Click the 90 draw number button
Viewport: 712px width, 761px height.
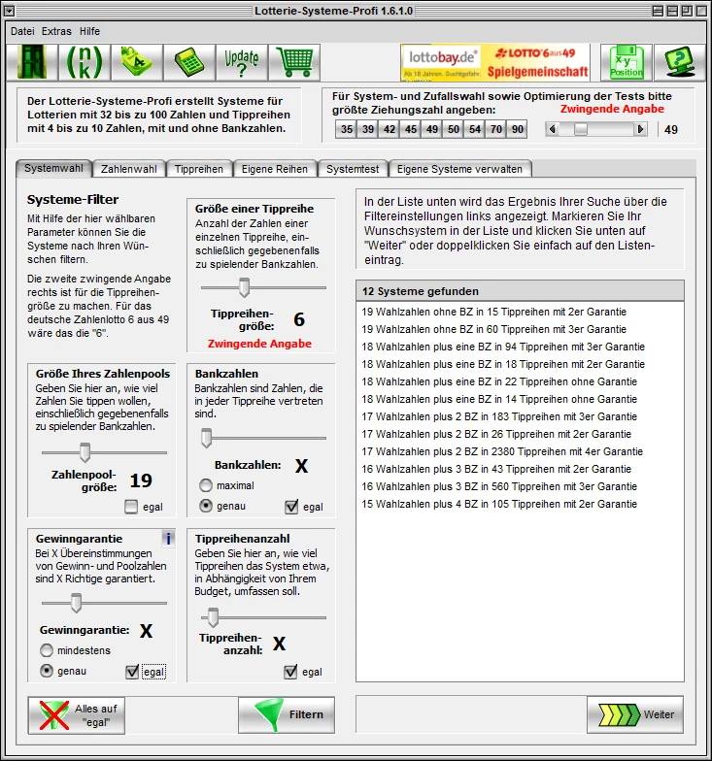pos(517,129)
